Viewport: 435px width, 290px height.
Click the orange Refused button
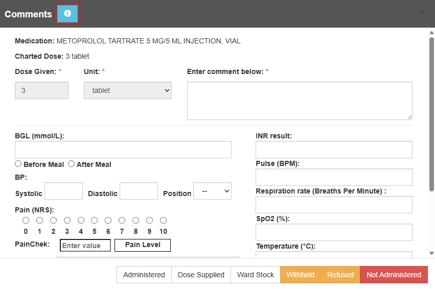[x=340, y=275]
